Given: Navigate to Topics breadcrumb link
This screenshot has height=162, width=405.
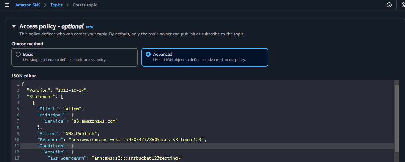Looking at the screenshot, I should 56,5.
